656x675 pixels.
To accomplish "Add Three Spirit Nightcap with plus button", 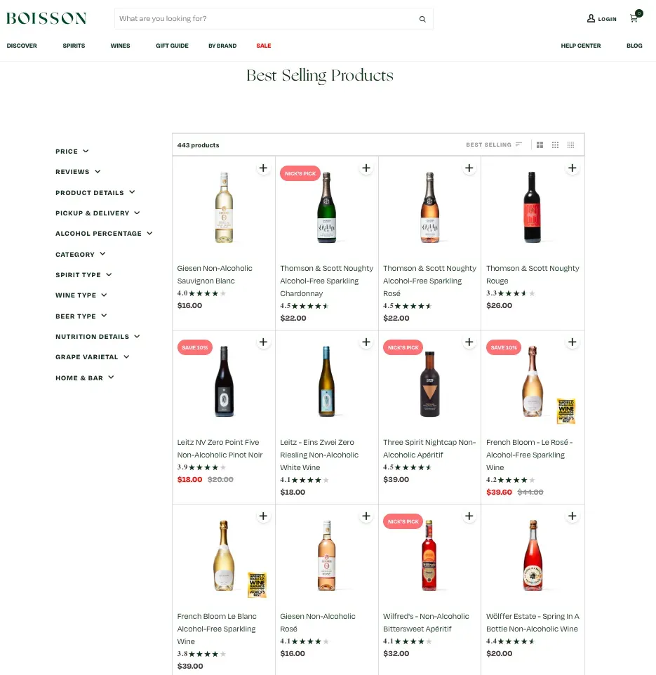I will (x=469, y=342).
